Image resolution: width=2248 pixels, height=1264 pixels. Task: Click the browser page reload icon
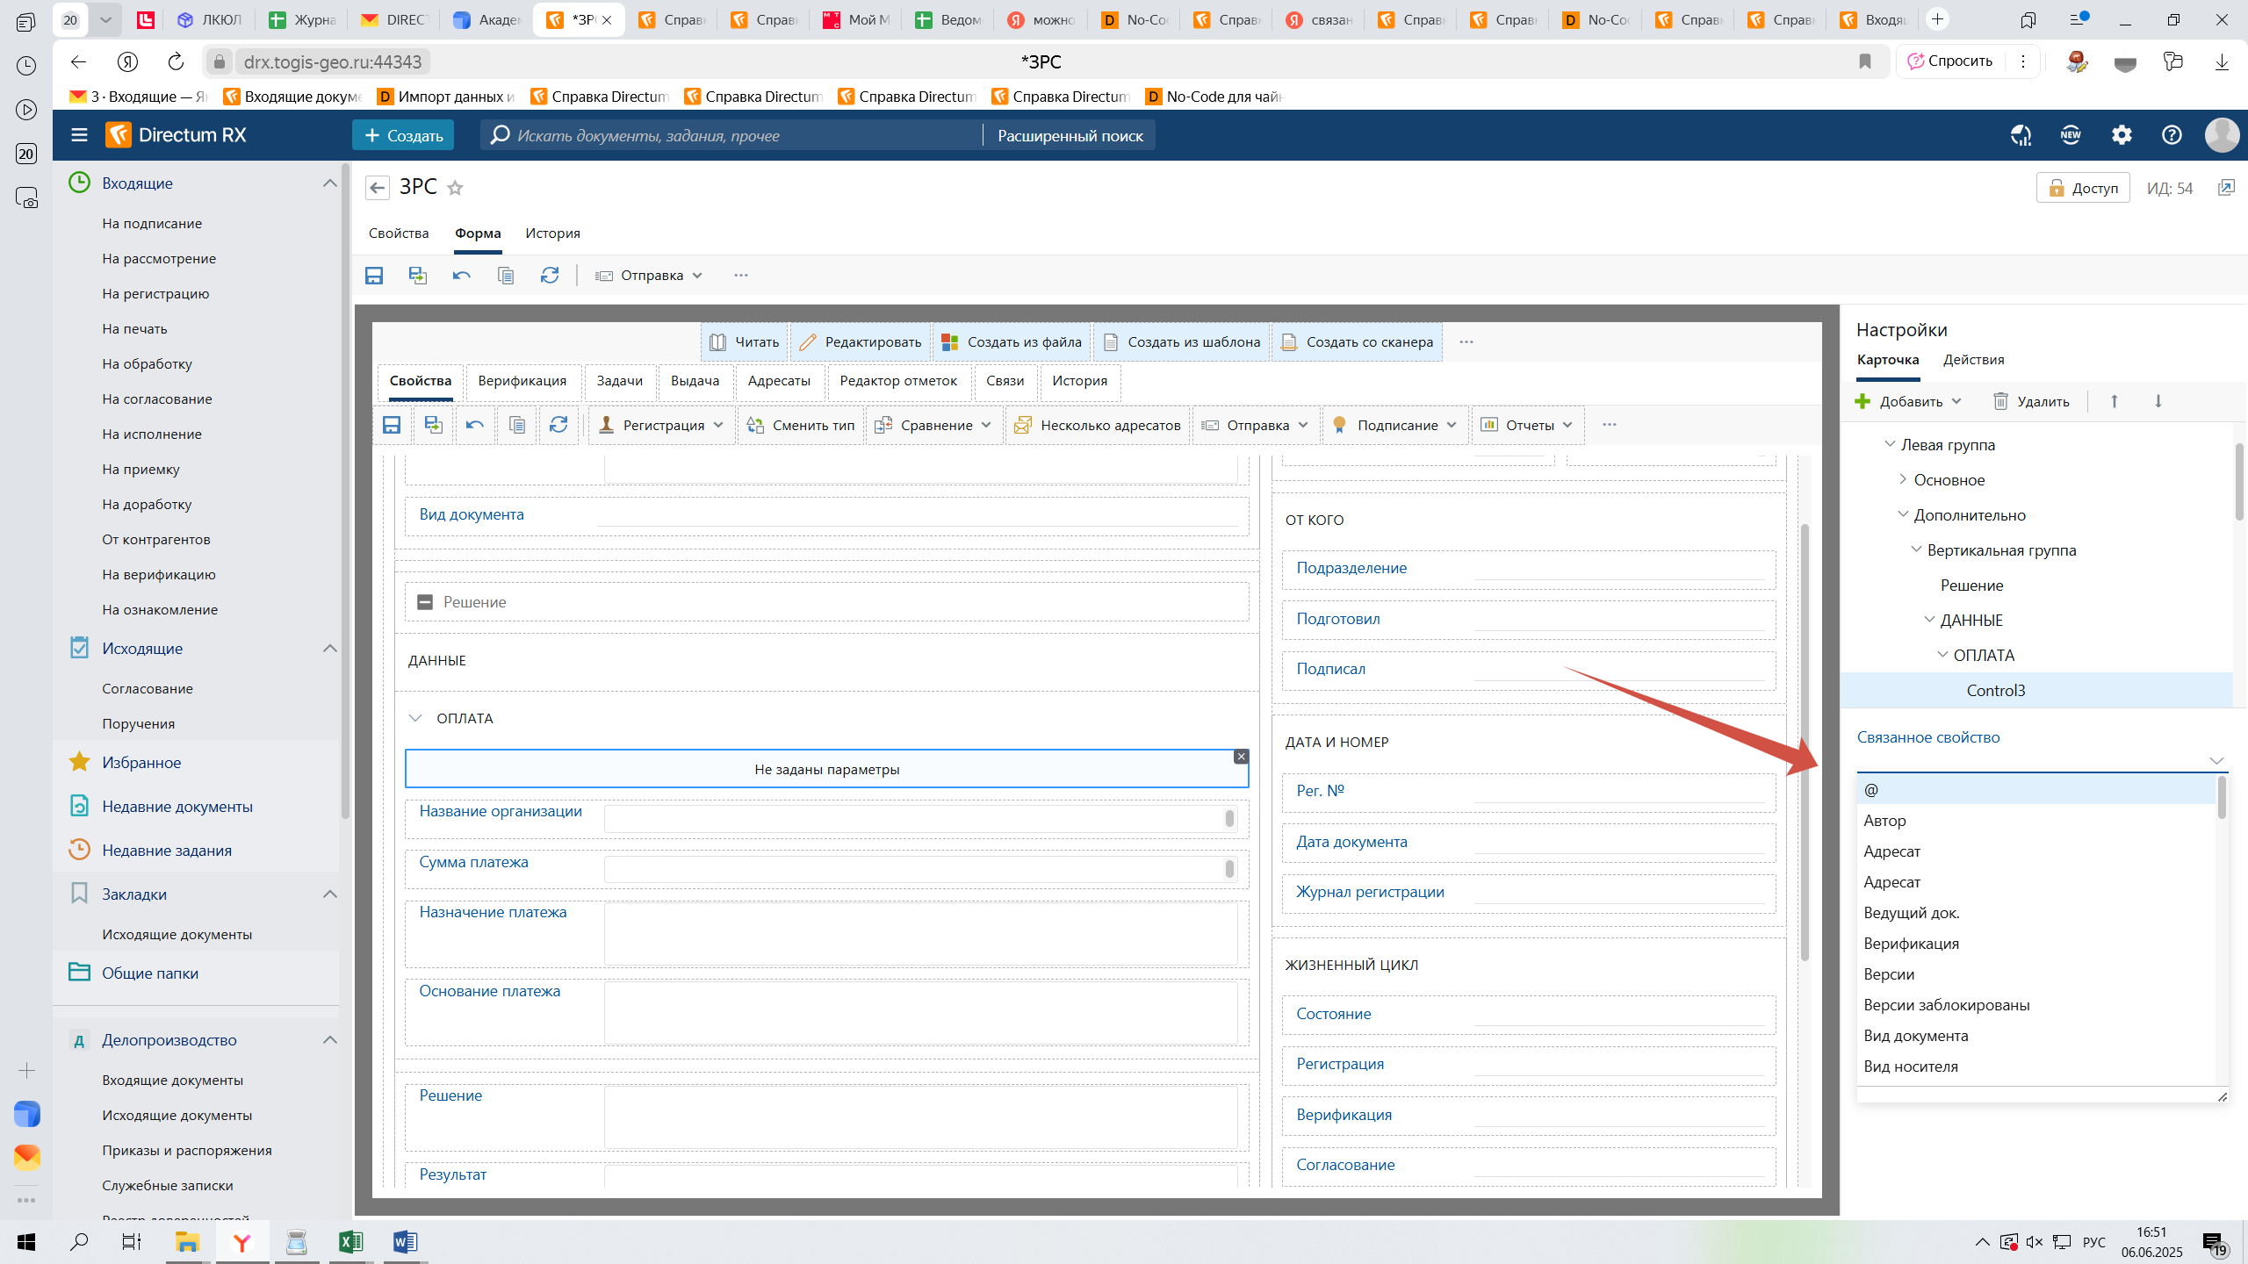176,61
